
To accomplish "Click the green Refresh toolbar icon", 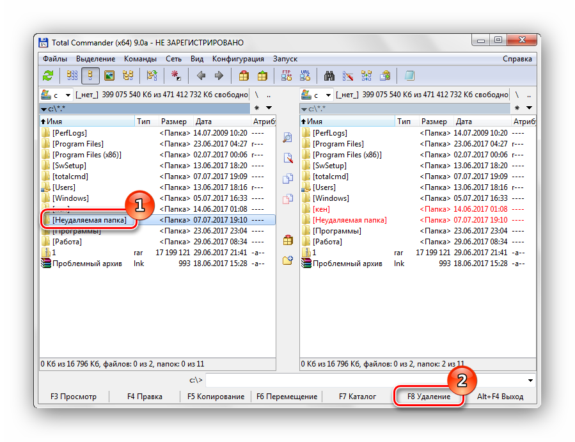I will point(47,75).
